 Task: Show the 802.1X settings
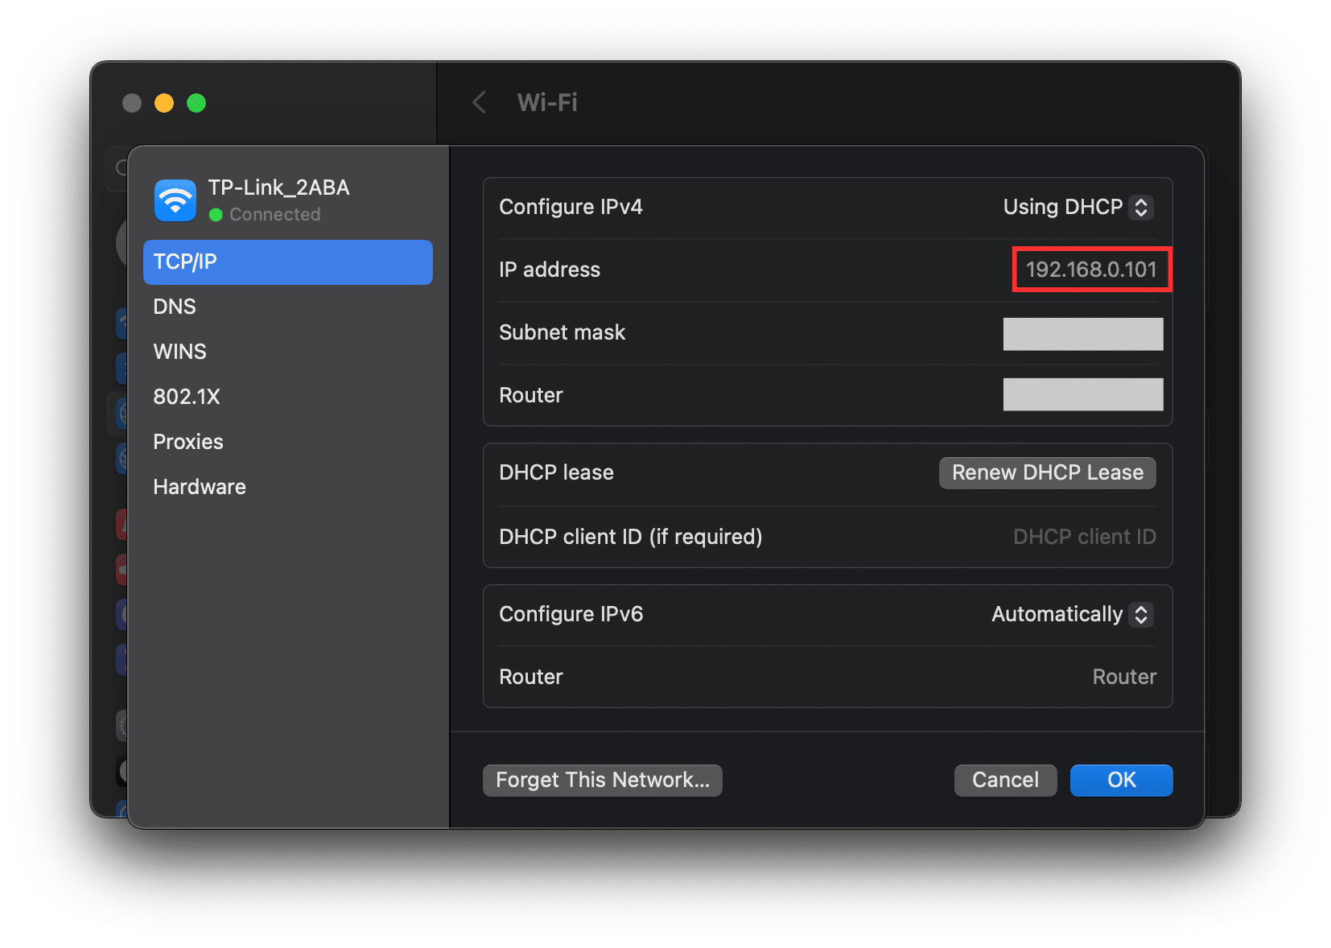click(187, 397)
